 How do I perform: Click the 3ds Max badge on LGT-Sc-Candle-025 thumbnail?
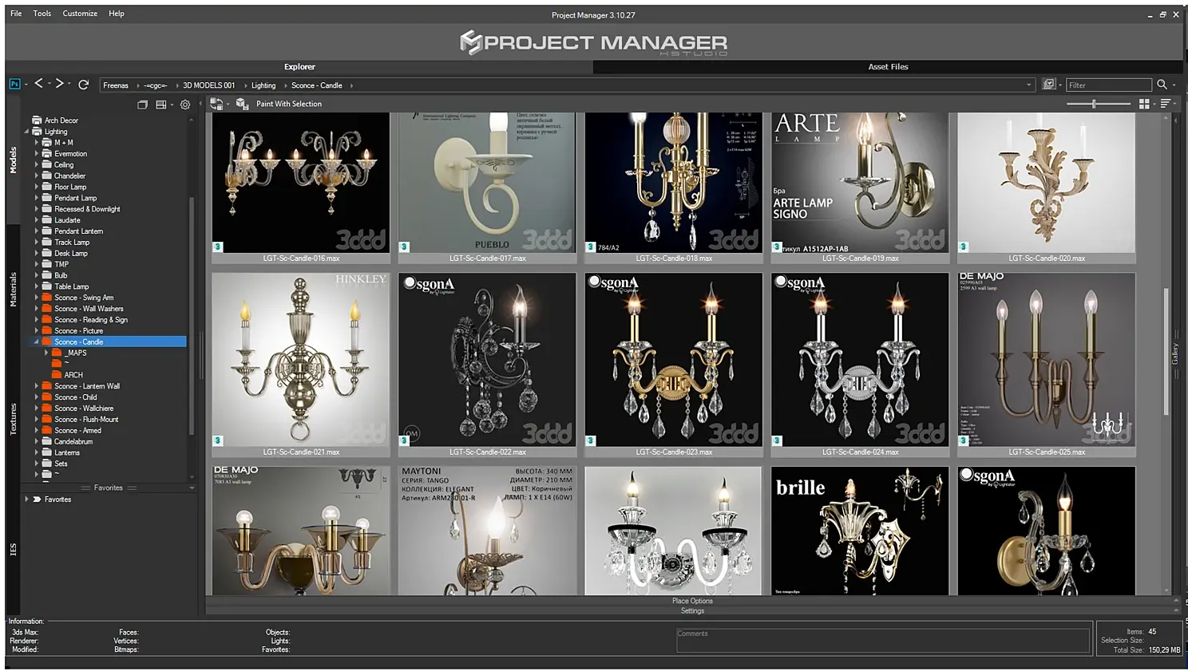tap(963, 440)
